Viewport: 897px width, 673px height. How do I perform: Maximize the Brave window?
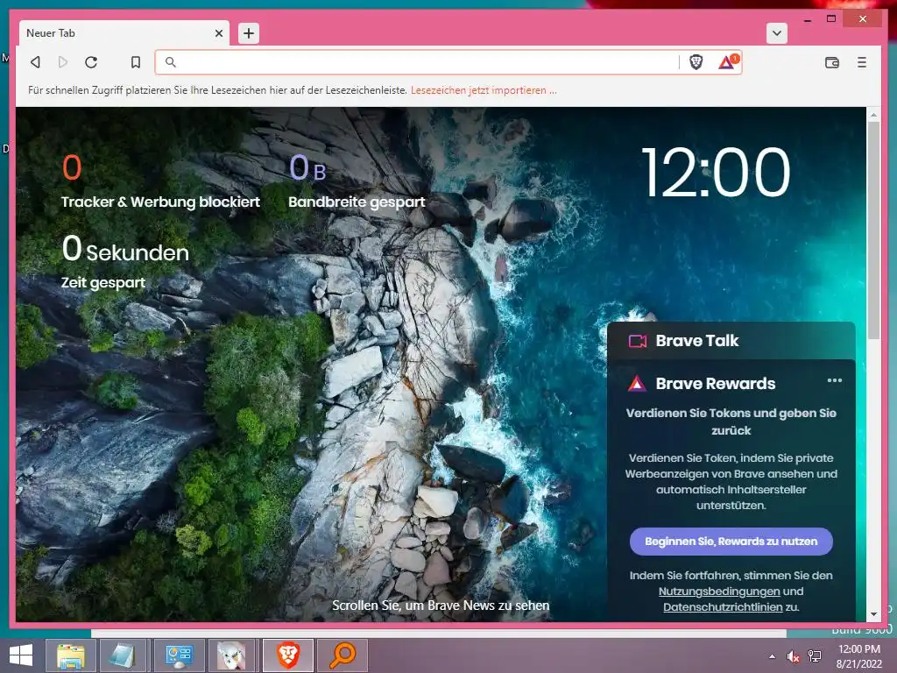click(831, 19)
